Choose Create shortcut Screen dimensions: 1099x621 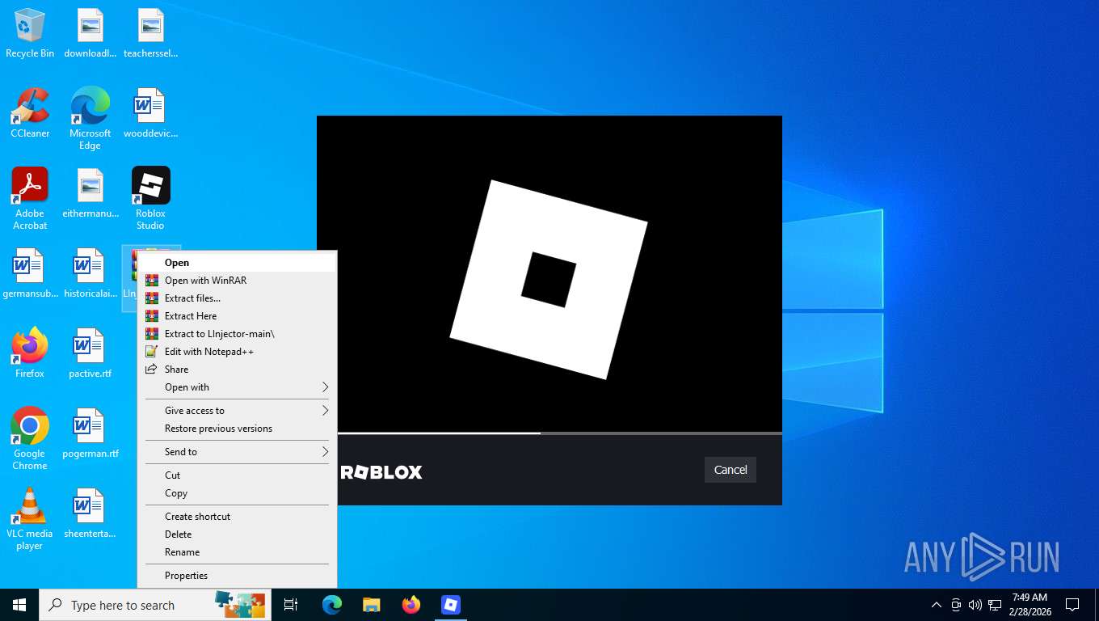(x=237, y=517)
